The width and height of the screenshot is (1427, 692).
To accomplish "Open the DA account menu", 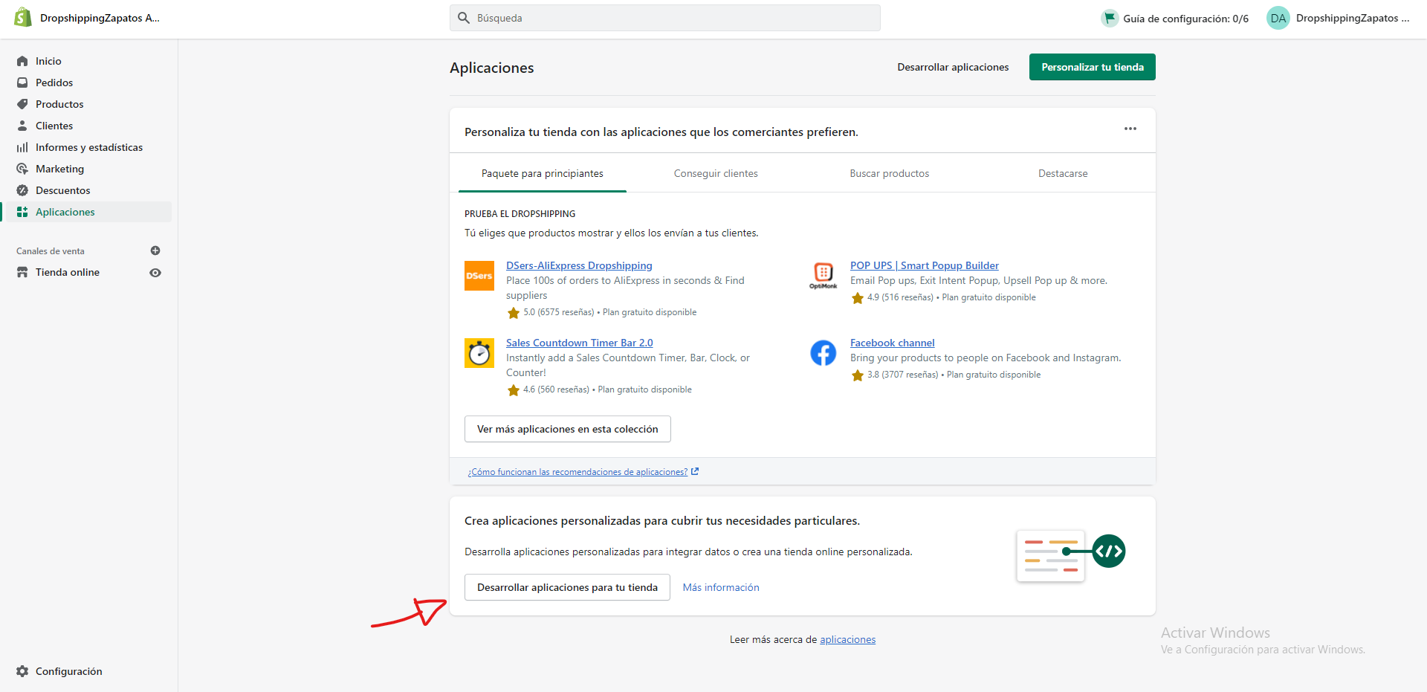I will point(1278,18).
